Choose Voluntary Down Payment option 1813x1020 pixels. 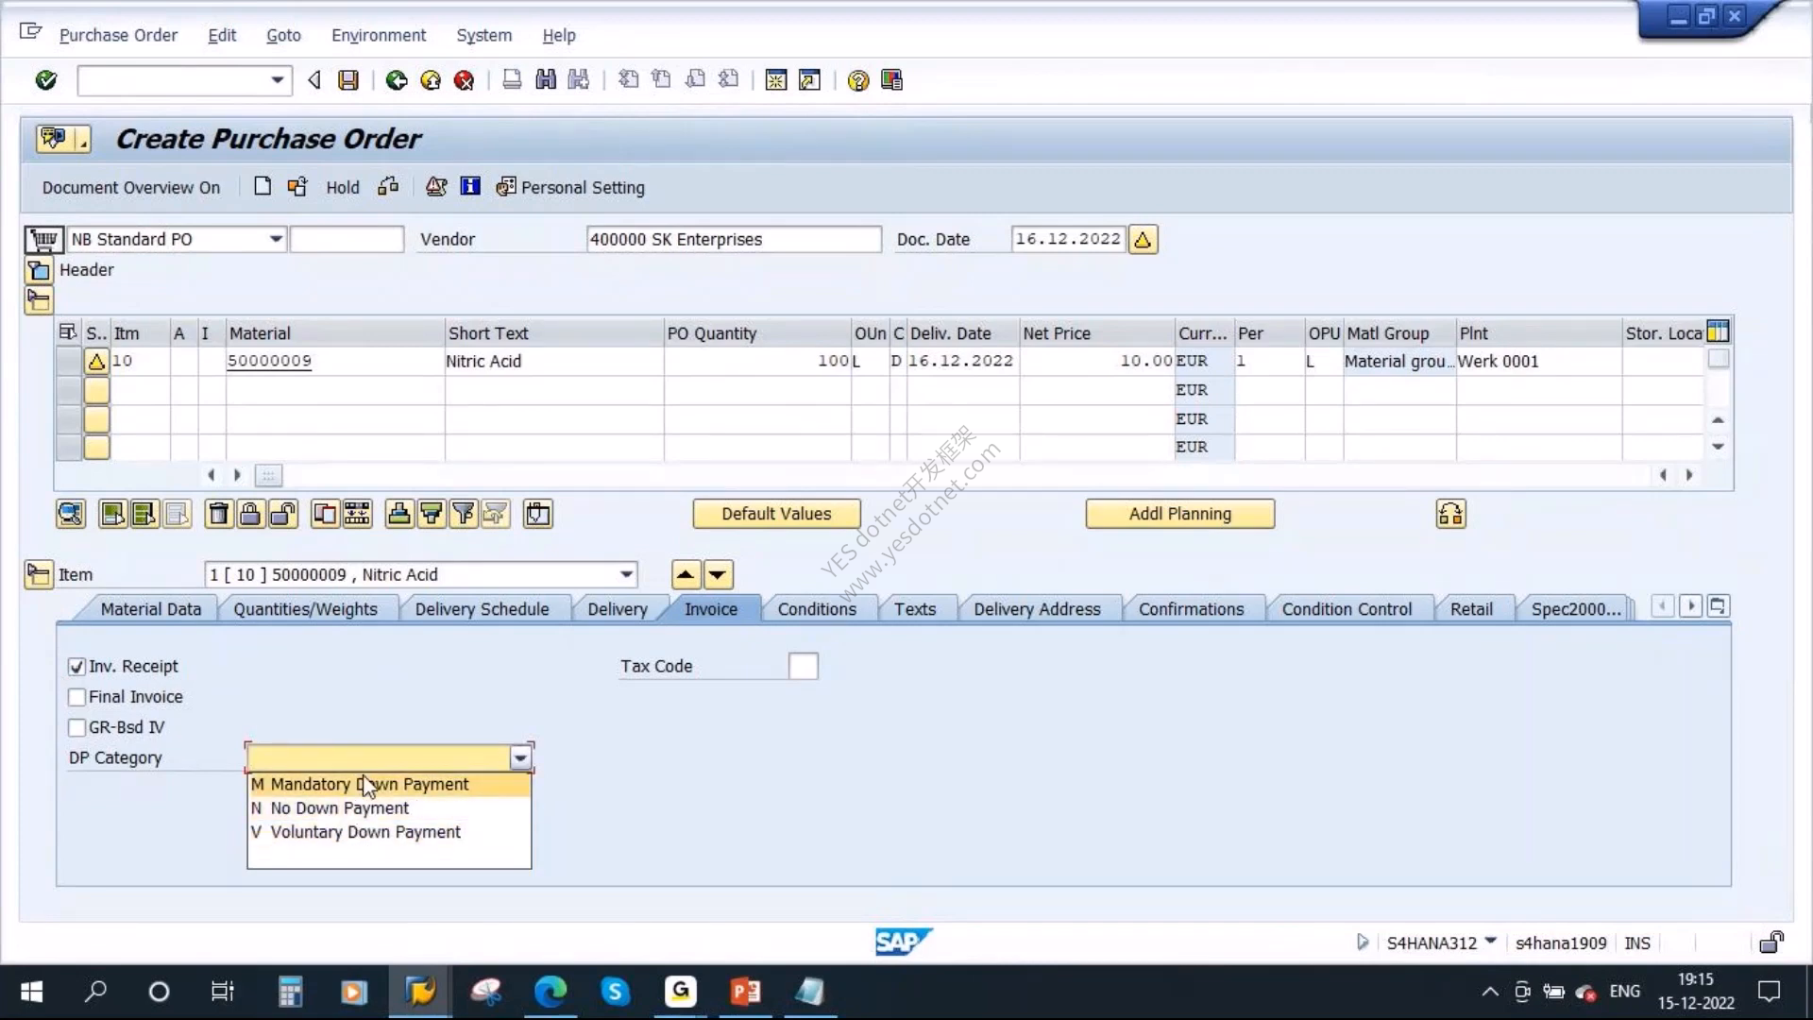click(x=389, y=832)
